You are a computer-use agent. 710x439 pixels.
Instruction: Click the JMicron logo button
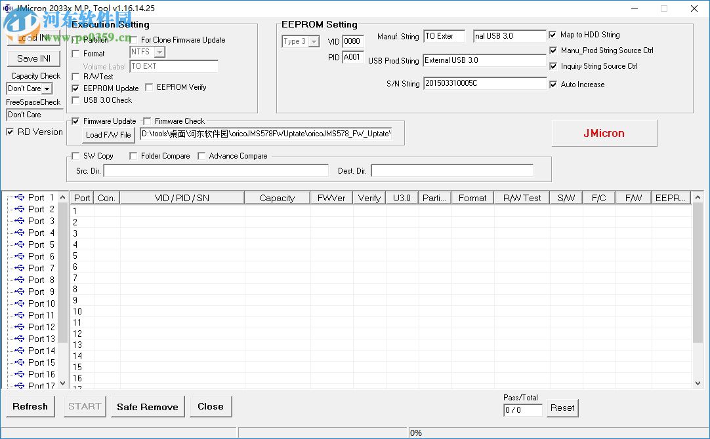[604, 134]
